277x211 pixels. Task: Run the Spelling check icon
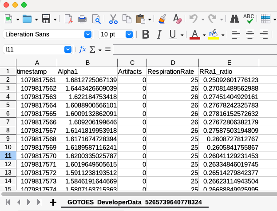(x=249, y=19)
